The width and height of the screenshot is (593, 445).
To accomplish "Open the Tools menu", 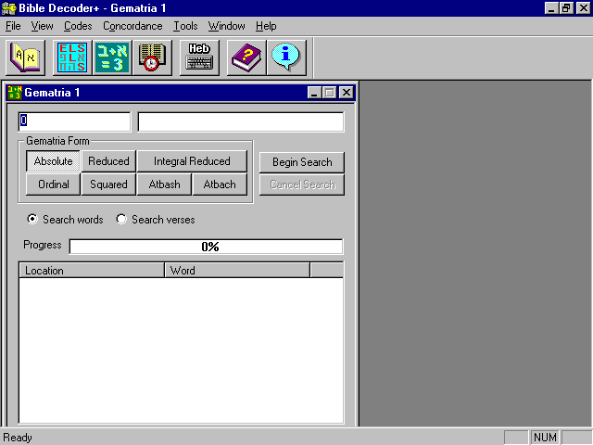I will pyautogui.click(x=185, y=26).
